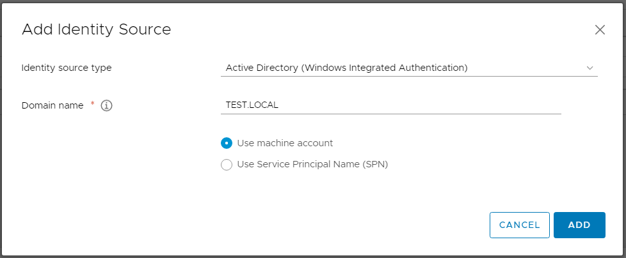
Task: Click the dimmed backdrop above the dialog
Action: 313,1
